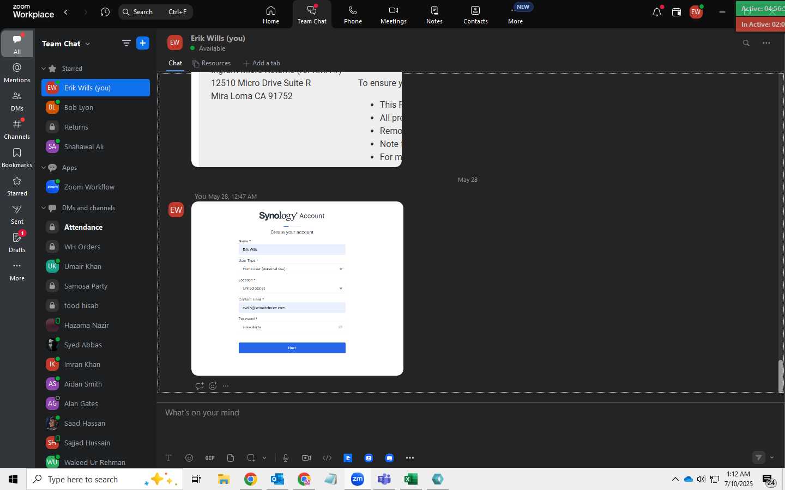Click the Team Chat top tab

click(312, 15)
